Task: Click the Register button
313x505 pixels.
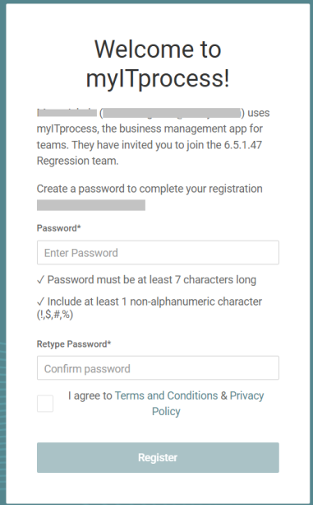Action: (158, 457)
